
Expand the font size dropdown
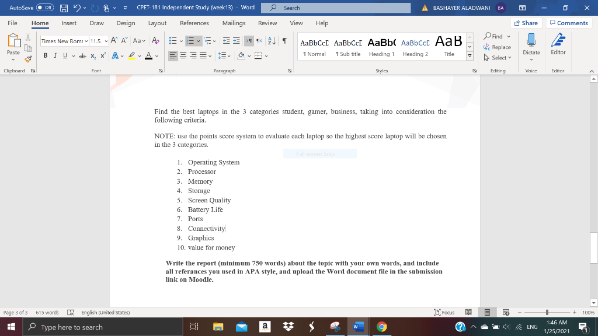pyautogui.click(x=106, y=41)
